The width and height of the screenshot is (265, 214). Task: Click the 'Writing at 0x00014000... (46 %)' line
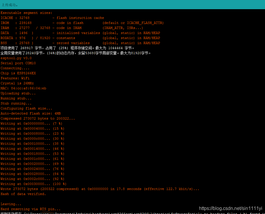click(x=33, y=149)
